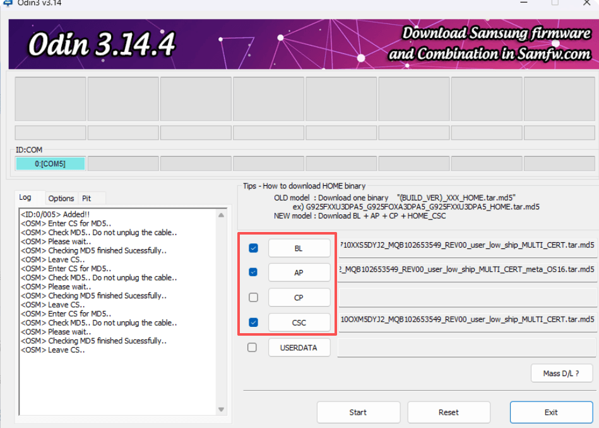The image size is (599, 428).
Task: Click the 'OLD model' tip line
Action: 394,198
